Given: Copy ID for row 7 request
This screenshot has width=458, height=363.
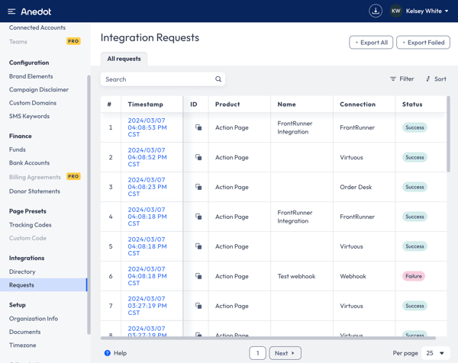Looking at the screenshot, I should tap(198, 306).
